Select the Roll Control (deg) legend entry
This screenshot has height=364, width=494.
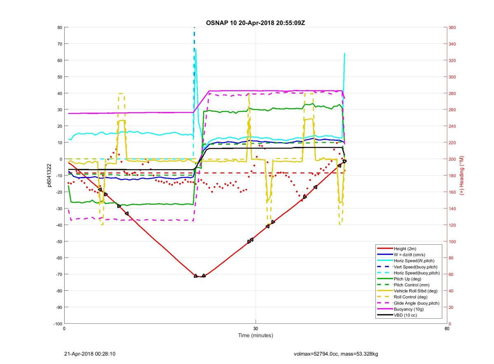click(410, 297)
